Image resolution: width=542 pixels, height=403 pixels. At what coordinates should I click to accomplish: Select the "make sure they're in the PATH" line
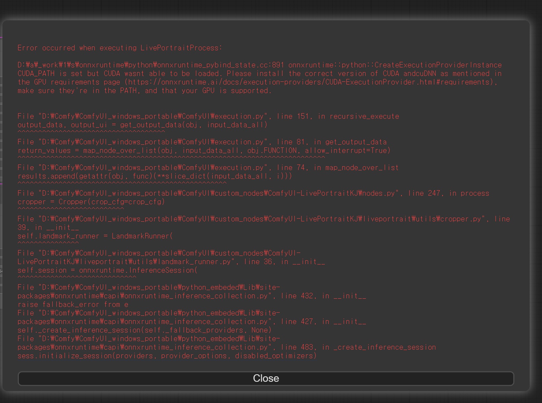pyautogui.click(x=144, y=91)
